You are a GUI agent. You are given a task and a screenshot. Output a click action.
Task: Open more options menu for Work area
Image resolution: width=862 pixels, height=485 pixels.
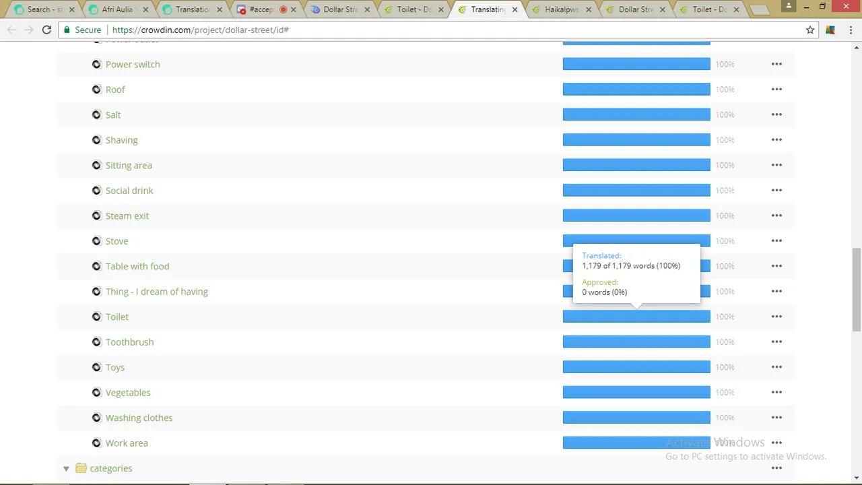click(776, 443)
